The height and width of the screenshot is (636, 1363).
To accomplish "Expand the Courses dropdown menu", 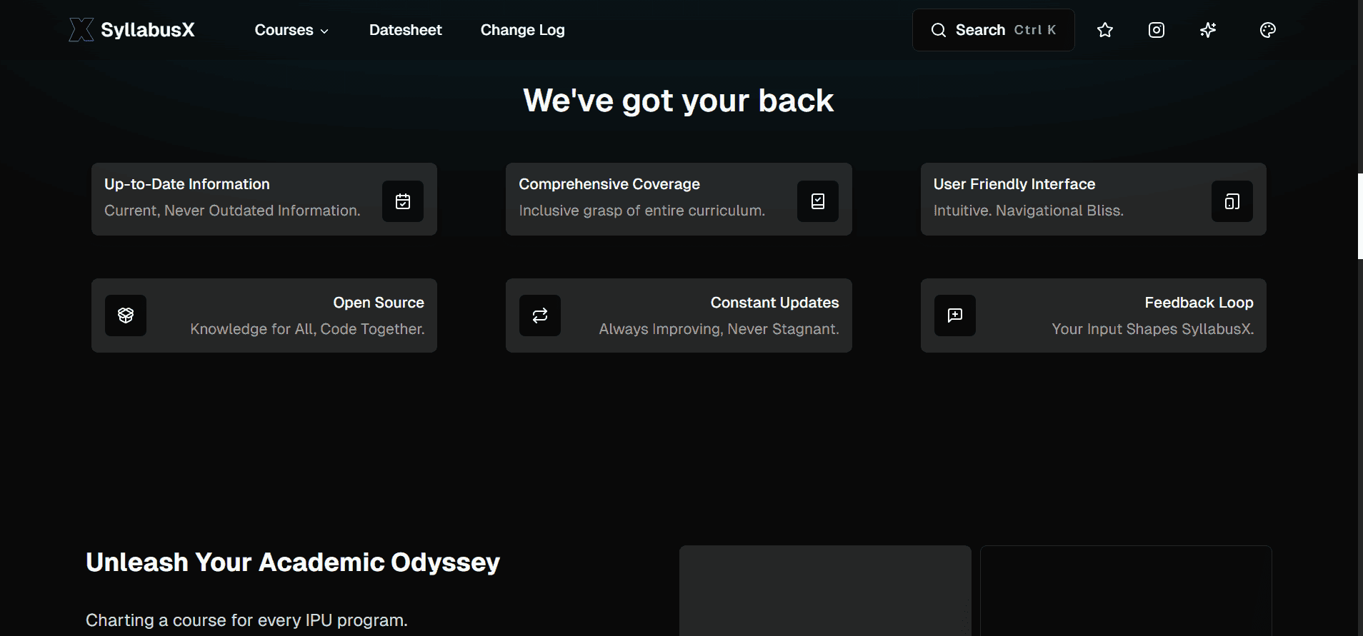I will pos(291,30).
